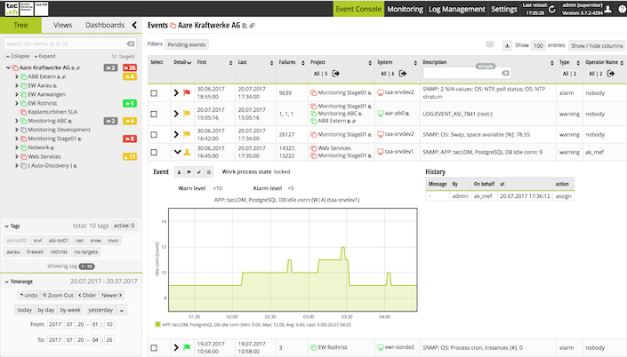Click the Expand all tree button

44,56
